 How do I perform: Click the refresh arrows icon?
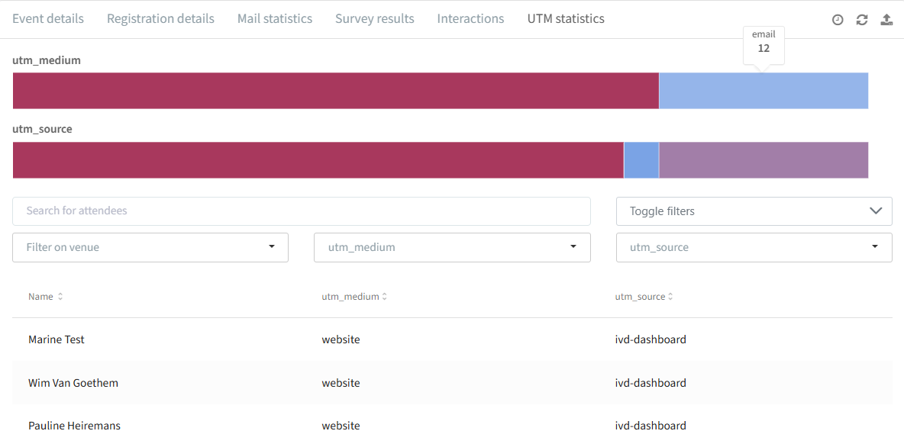[x=862, y=20]
